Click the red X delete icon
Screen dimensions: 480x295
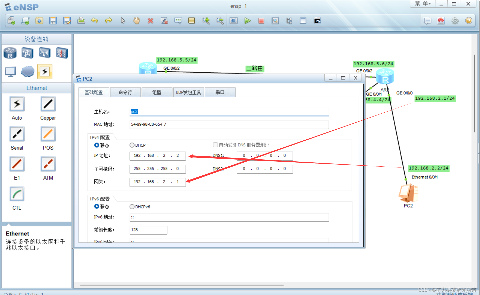(150, 21)
